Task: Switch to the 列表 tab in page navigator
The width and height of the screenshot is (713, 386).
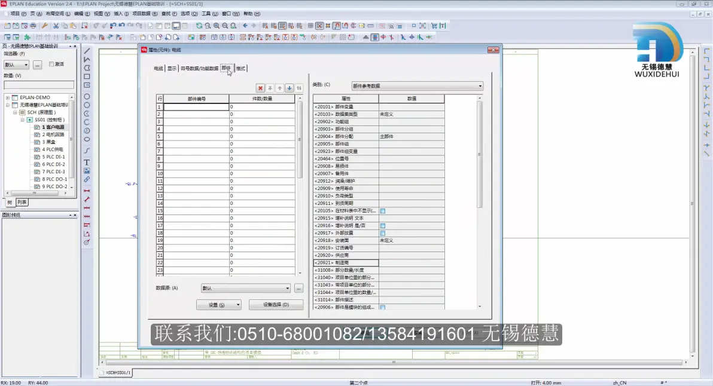Action: 22,203
